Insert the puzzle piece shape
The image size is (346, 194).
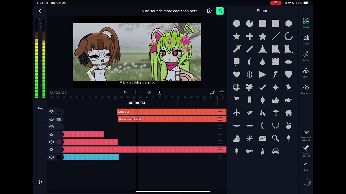tap(249, 87)
